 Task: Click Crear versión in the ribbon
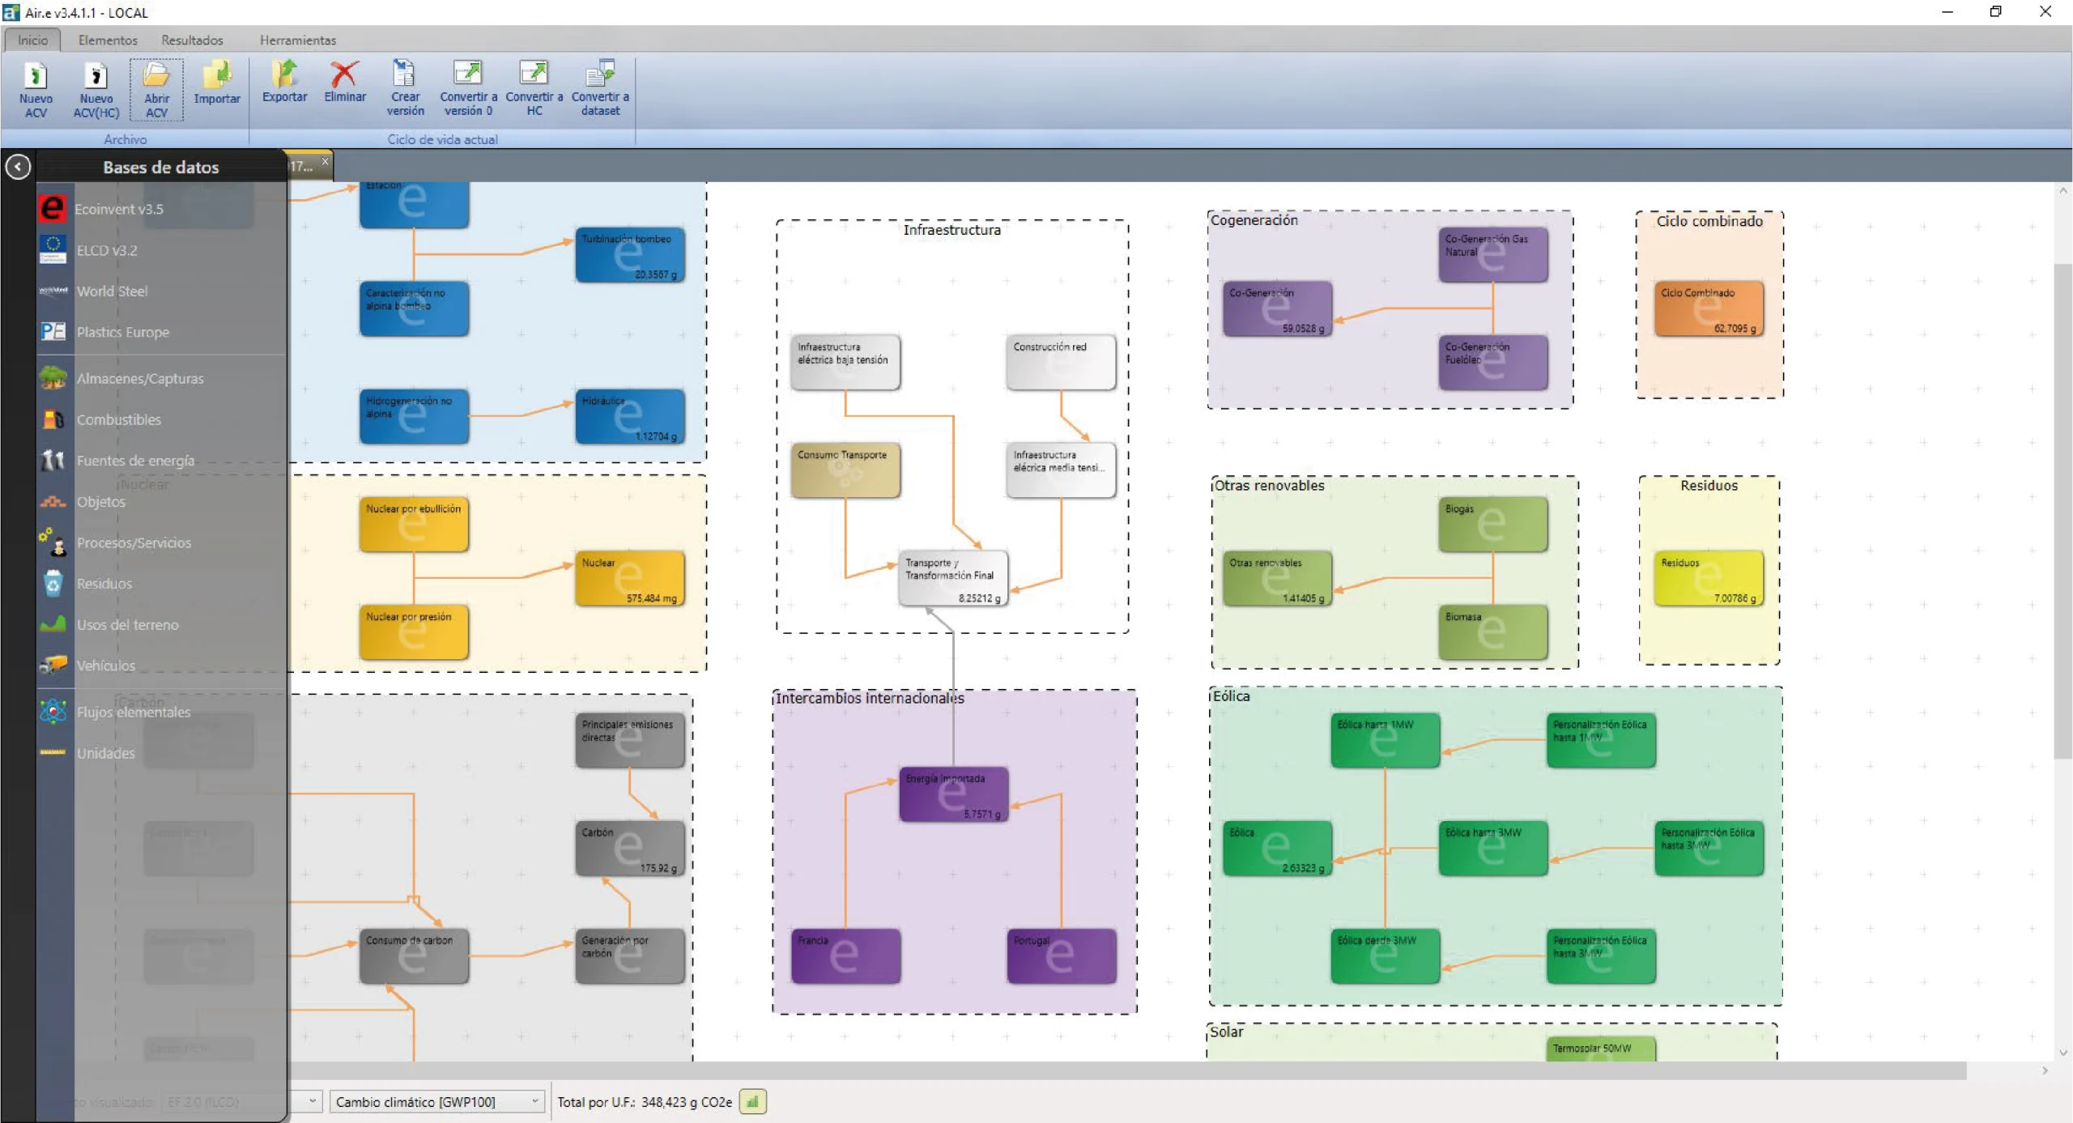[x=404, y=87]
